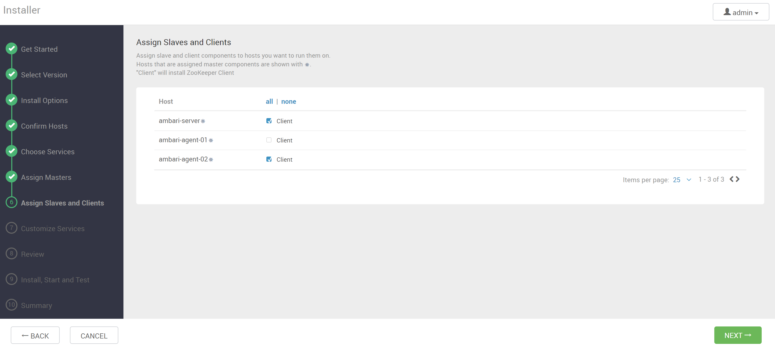This screenshot has height=349, width=775.
Task: Open the Select Version step
Action: [x=44, y=75]
